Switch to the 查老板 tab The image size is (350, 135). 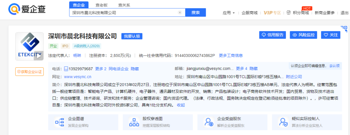click(102, 5)
